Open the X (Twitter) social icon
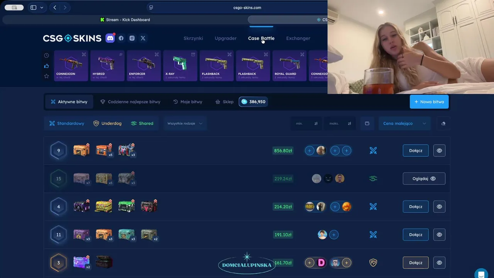The width and height of the screenshot is (494, 278). tap(143, 38)
